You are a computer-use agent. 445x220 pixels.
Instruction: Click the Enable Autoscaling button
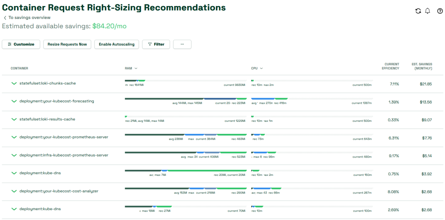tap(117, 44)
